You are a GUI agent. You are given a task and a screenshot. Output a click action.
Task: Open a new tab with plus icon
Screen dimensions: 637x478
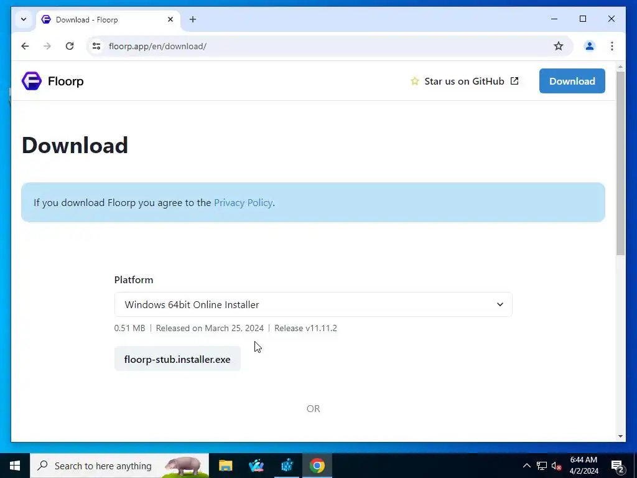(193, 19)
